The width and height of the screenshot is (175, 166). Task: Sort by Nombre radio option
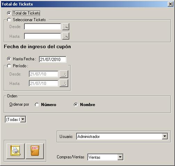[76, 105]
